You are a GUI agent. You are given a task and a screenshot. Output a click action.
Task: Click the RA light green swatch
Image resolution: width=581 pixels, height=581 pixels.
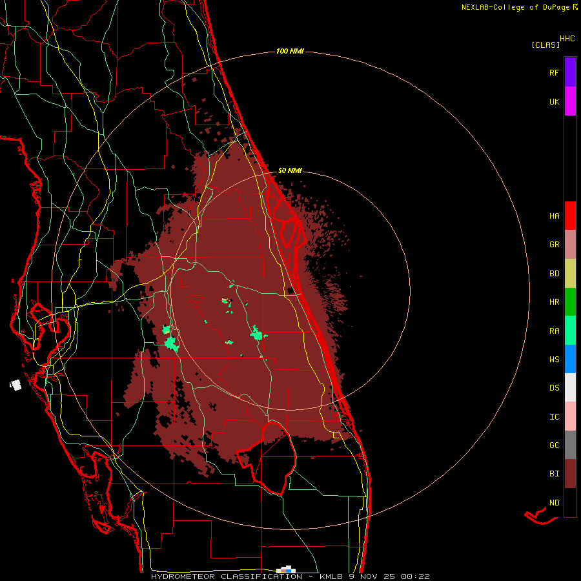(x=570, y=331)
